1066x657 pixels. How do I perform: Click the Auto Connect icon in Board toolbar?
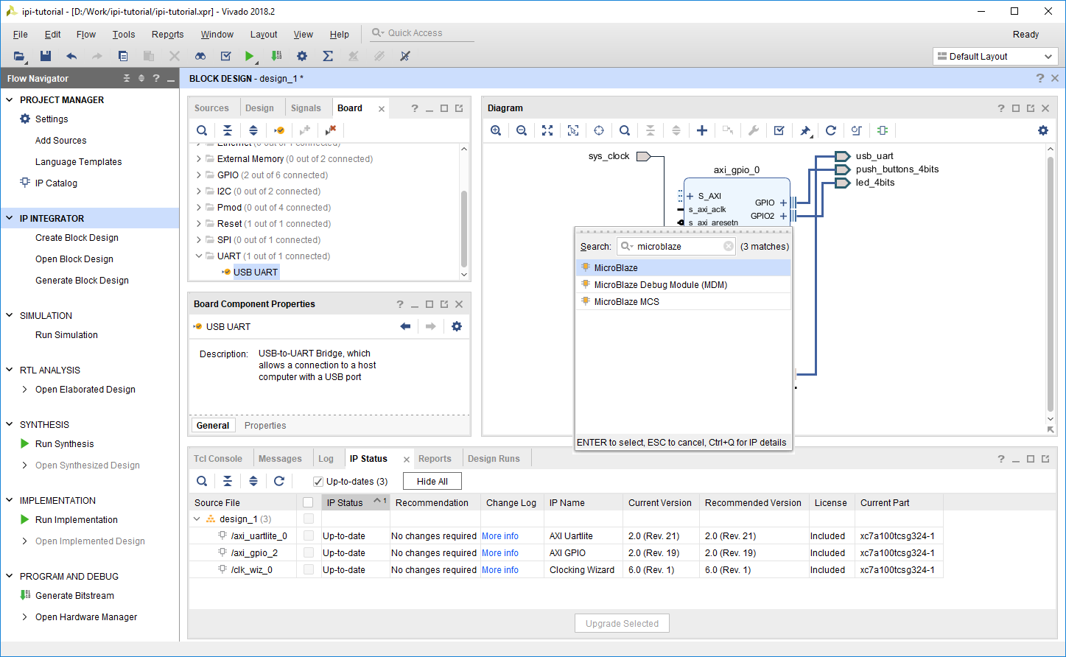pyautogui.click(x=279, y=130)
